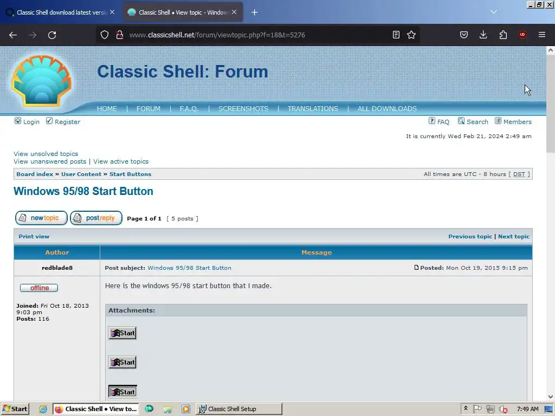Click the Classic Shell taskbar icon
The width and height of the screenshot is (555, 416).
click(x=149, y=408)
